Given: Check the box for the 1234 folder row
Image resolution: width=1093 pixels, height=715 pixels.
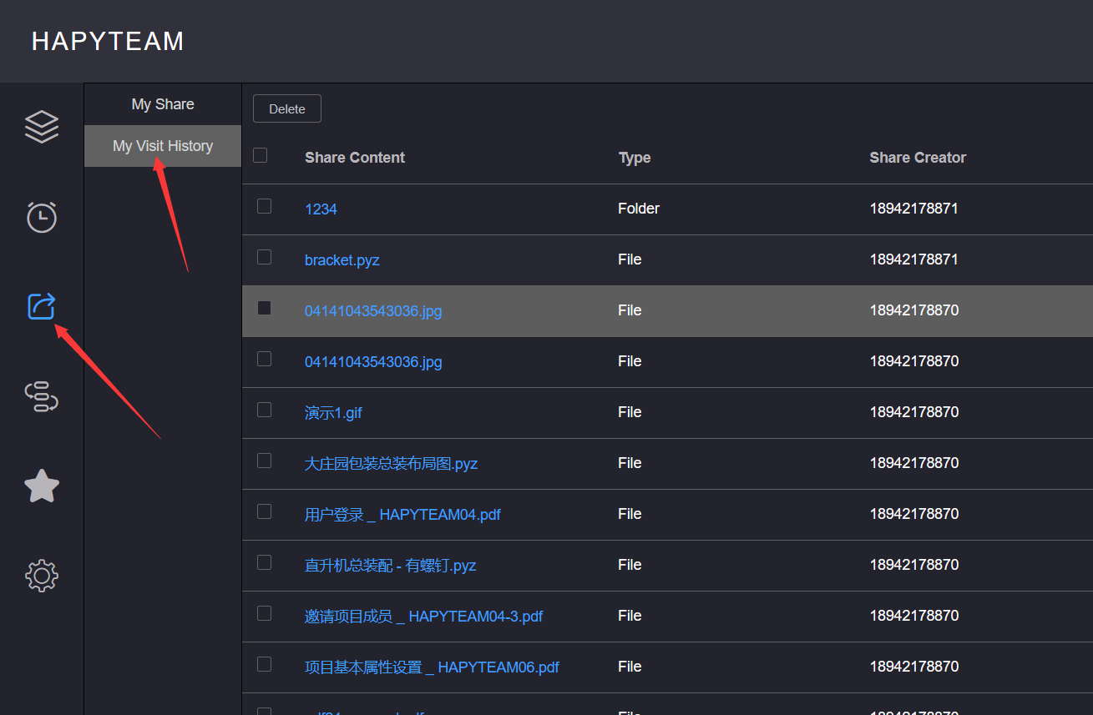Looking at the screenshot, I should coord(265,206).
